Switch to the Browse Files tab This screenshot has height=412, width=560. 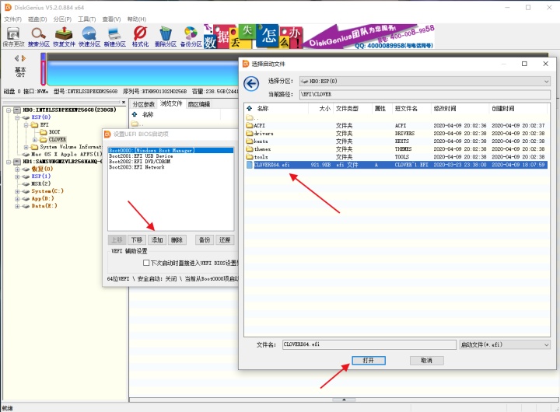(171, 104)
